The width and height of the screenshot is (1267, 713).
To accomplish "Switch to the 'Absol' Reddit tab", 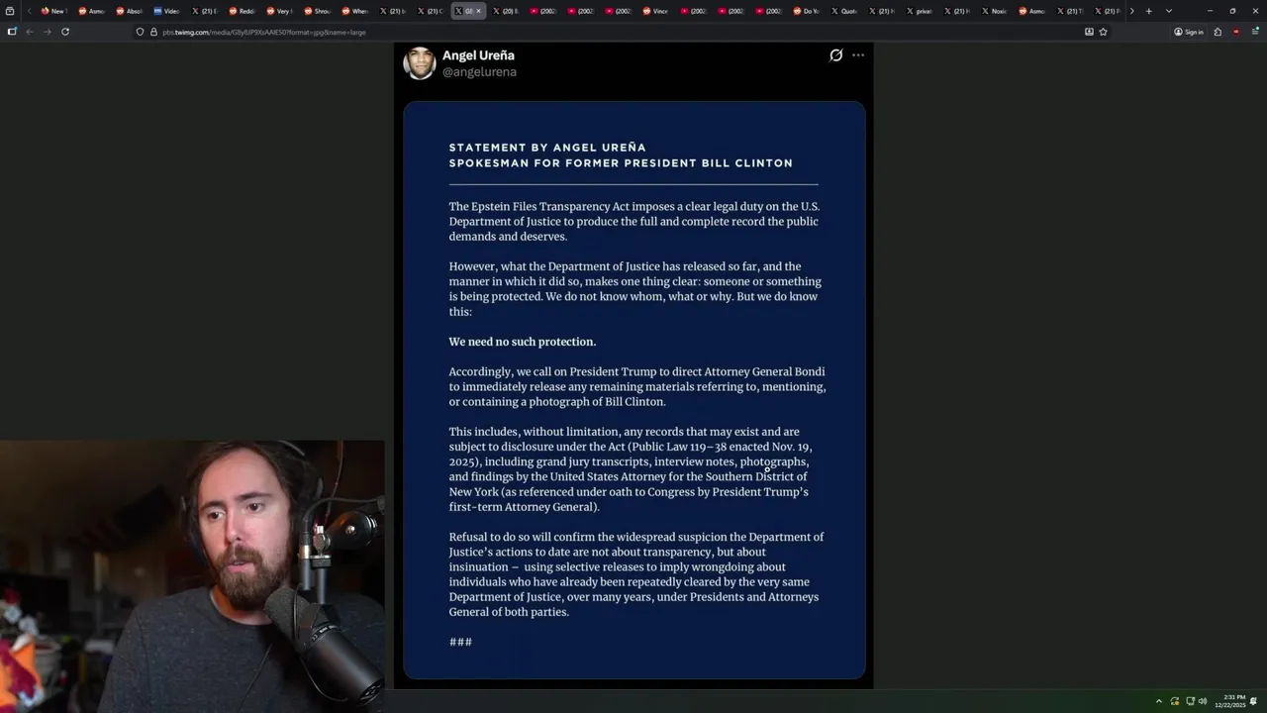I will (129, 11).
